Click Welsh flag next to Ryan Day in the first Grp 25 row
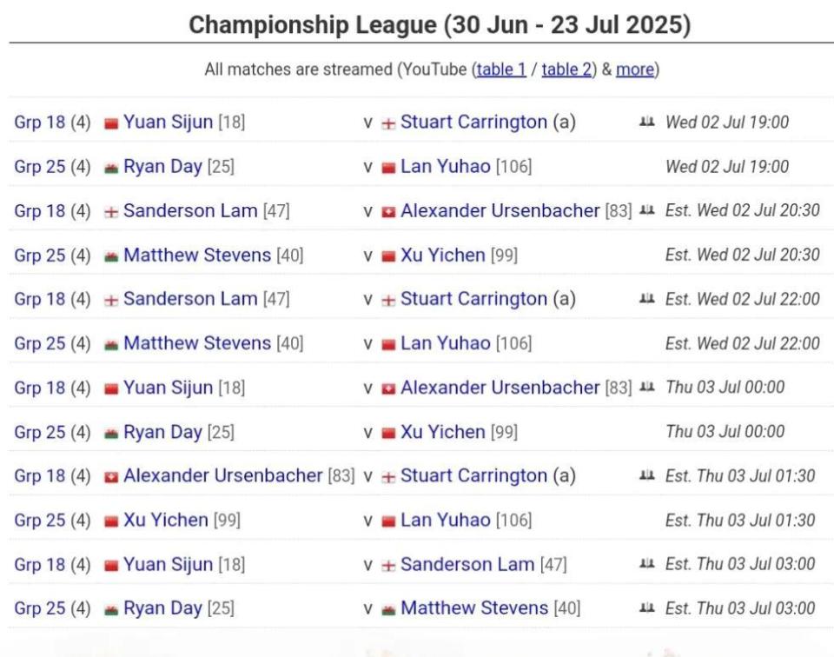 (111, 168)
